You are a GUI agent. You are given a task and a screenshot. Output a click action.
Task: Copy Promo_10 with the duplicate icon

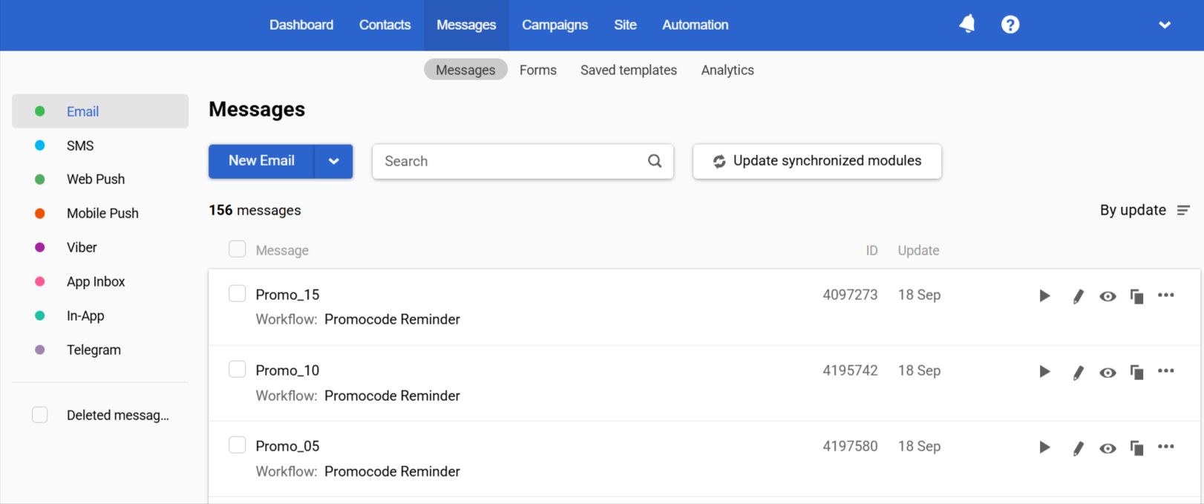tap(1136, 372)
